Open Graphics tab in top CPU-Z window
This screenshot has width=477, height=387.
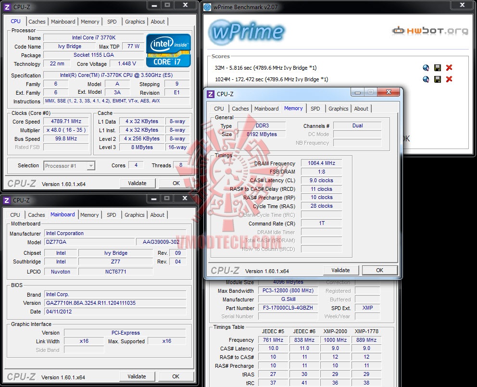click(135, 22)
